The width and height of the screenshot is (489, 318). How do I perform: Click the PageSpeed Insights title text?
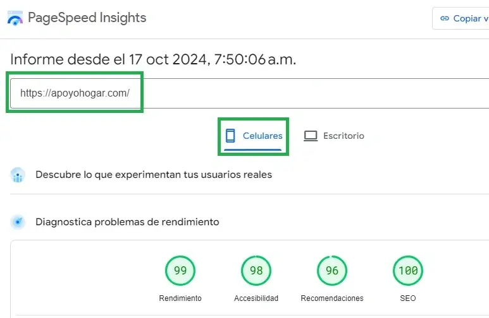pos(87,18)
